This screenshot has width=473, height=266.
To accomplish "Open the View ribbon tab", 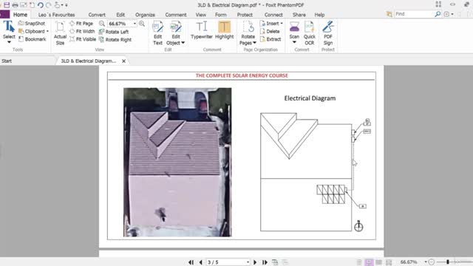I will 200,15.
